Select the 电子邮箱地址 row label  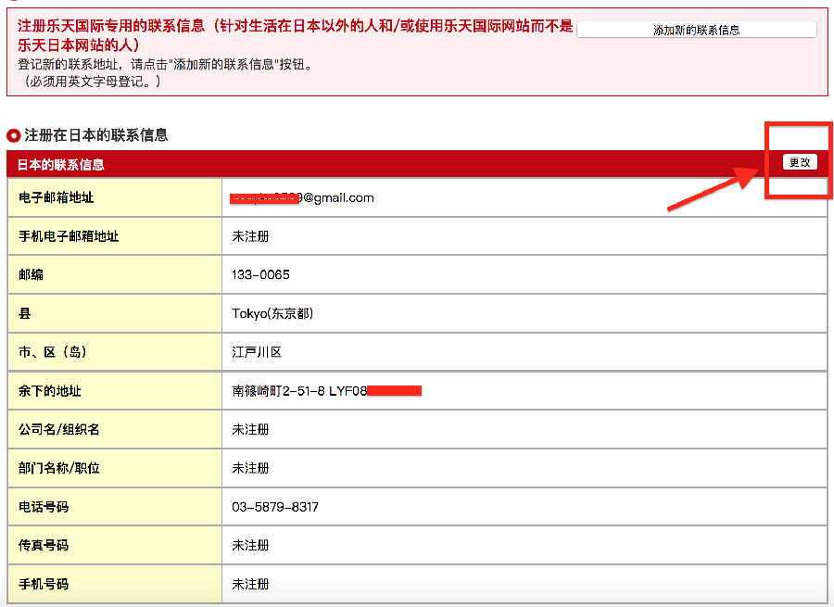(56, 197)
